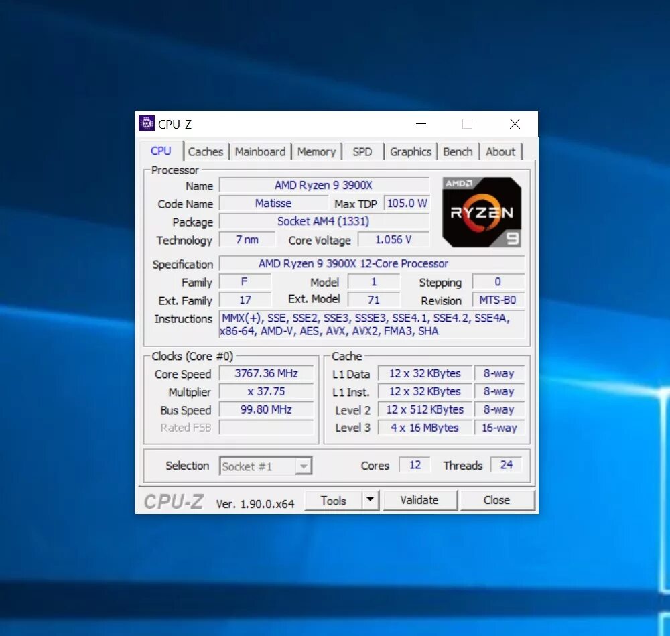Select the Memory tab
This screenshot has width=670, height=636.
click(316, 151)
